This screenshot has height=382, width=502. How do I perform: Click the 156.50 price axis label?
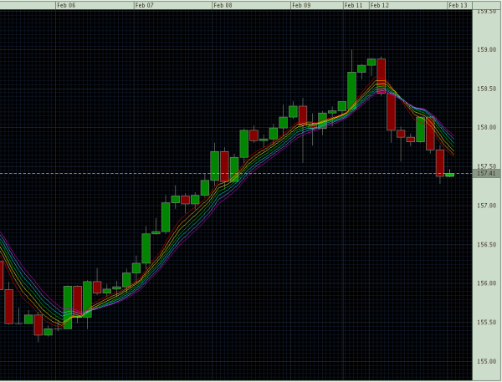point(487,244)
